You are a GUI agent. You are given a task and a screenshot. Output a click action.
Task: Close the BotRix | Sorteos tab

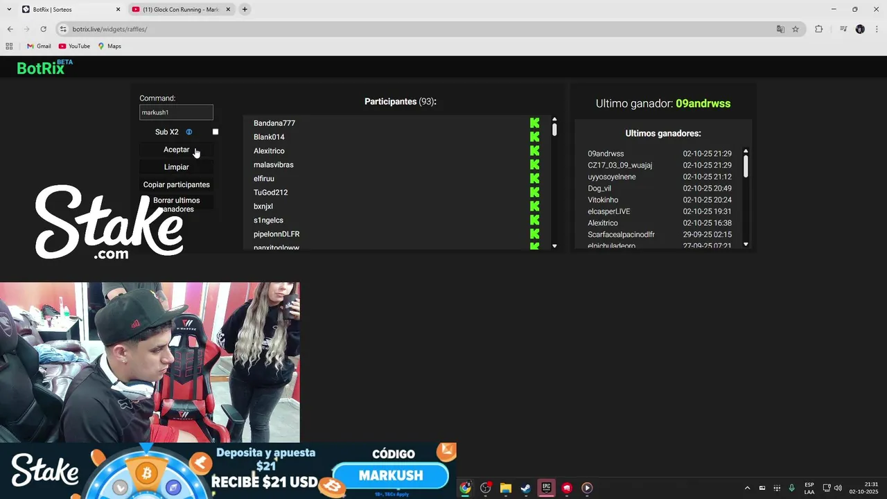pyautogui.click(x=118, y=10)
